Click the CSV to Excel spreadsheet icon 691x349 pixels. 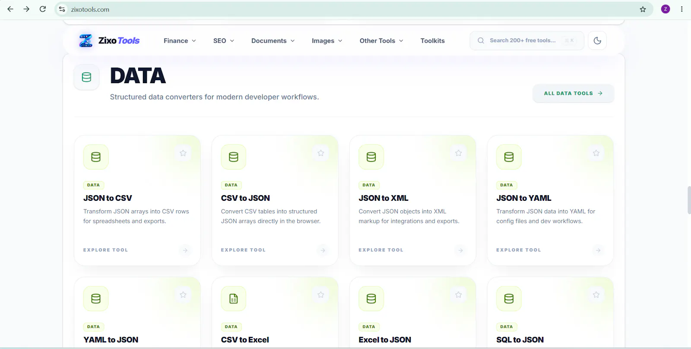(x=234, y=299)
